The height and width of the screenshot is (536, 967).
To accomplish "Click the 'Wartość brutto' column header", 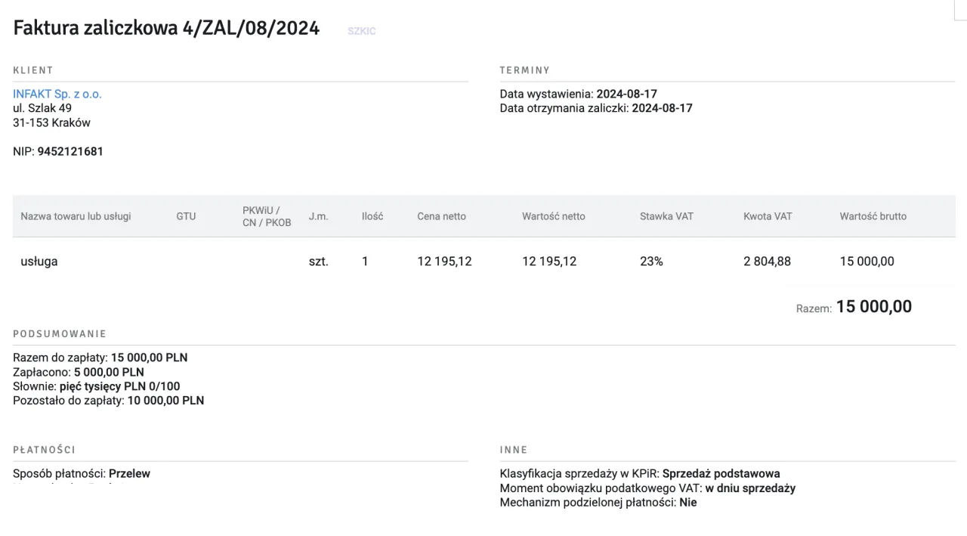I will pyautogui.click(x=873, y=216).
